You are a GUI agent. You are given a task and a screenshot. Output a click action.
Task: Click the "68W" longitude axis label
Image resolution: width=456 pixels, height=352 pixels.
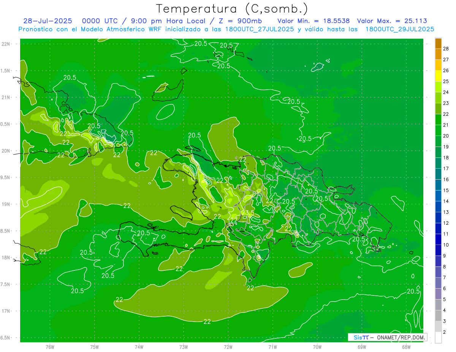[406, 347]
